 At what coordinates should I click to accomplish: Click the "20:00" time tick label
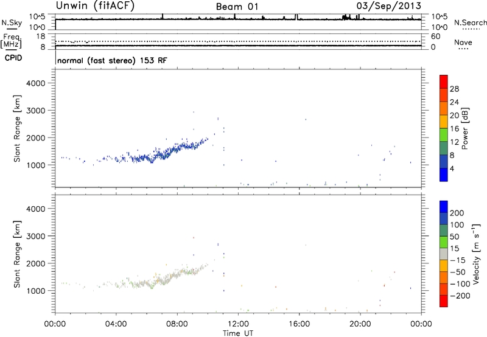pyautogui.click(x=360, y=324)
